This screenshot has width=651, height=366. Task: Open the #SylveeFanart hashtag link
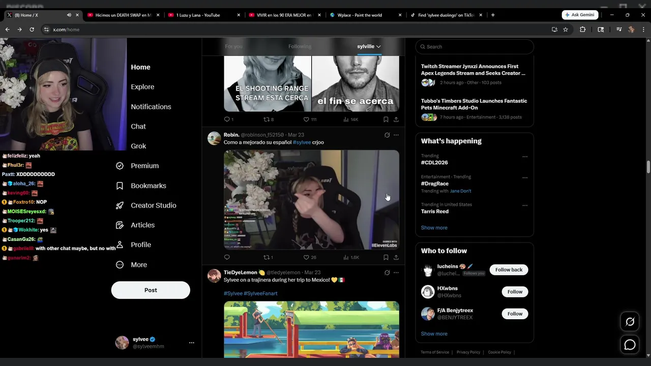tap(260, 293)
